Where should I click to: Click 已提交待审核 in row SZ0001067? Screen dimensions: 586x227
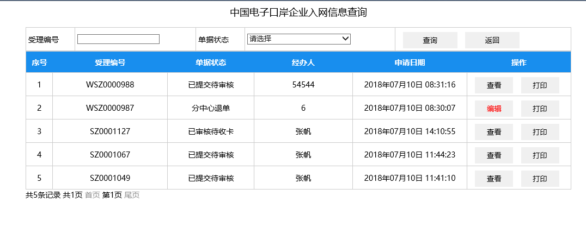(211, 155)
